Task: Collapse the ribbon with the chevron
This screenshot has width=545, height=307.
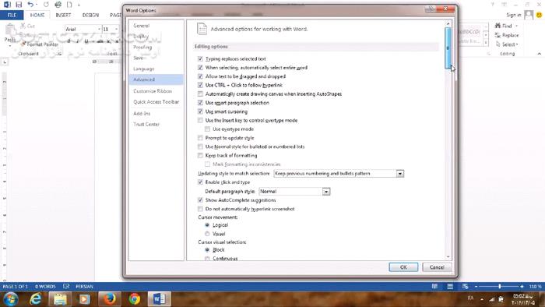Action: click(x=539, y=54)
